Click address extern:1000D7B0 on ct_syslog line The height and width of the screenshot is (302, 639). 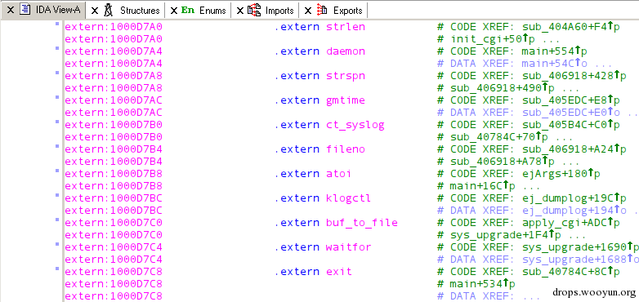(114, 125)
